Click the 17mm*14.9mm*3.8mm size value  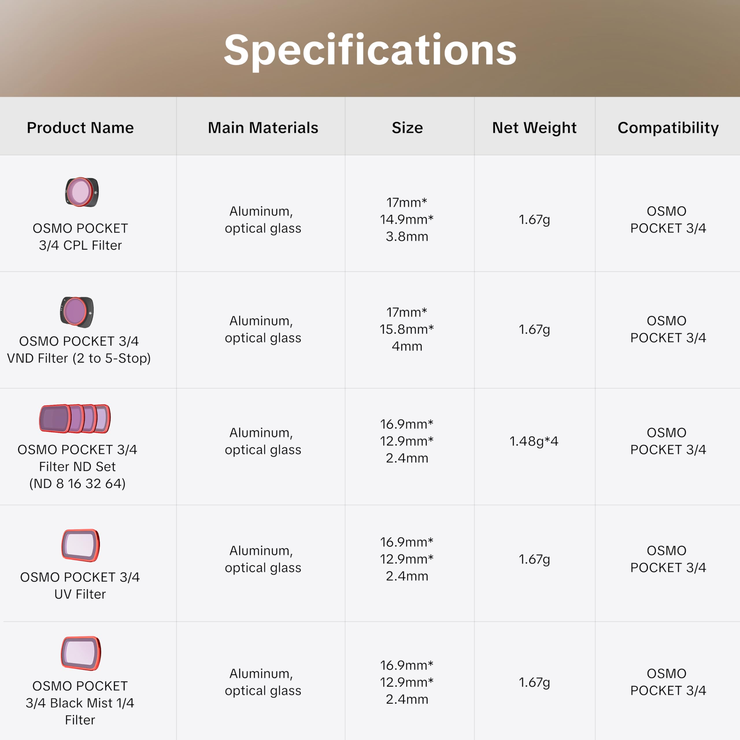click(407, 219)
